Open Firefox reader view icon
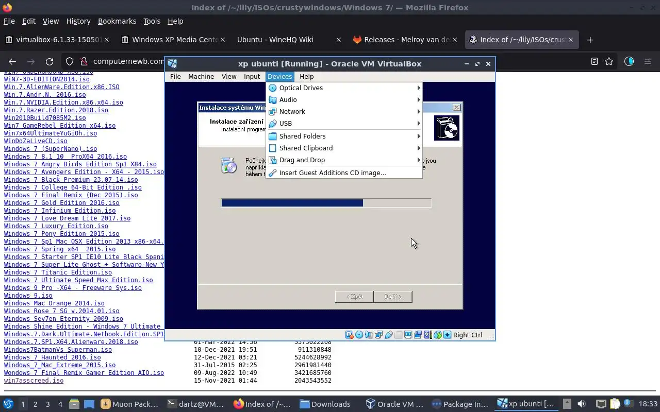Viewport: 660px width, 412px height. pyautogui.click(x=594, y=61)
